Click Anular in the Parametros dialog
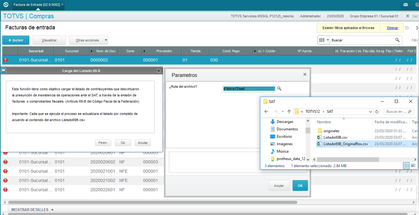This screenshot has width=419, height=215. coord(279,186)
